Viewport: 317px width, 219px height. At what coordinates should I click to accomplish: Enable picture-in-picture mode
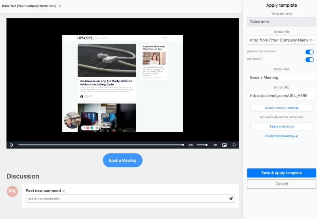tap(224, 145)
